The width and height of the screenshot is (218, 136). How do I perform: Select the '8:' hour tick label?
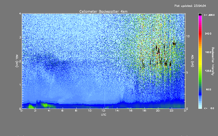coord(77,111)
